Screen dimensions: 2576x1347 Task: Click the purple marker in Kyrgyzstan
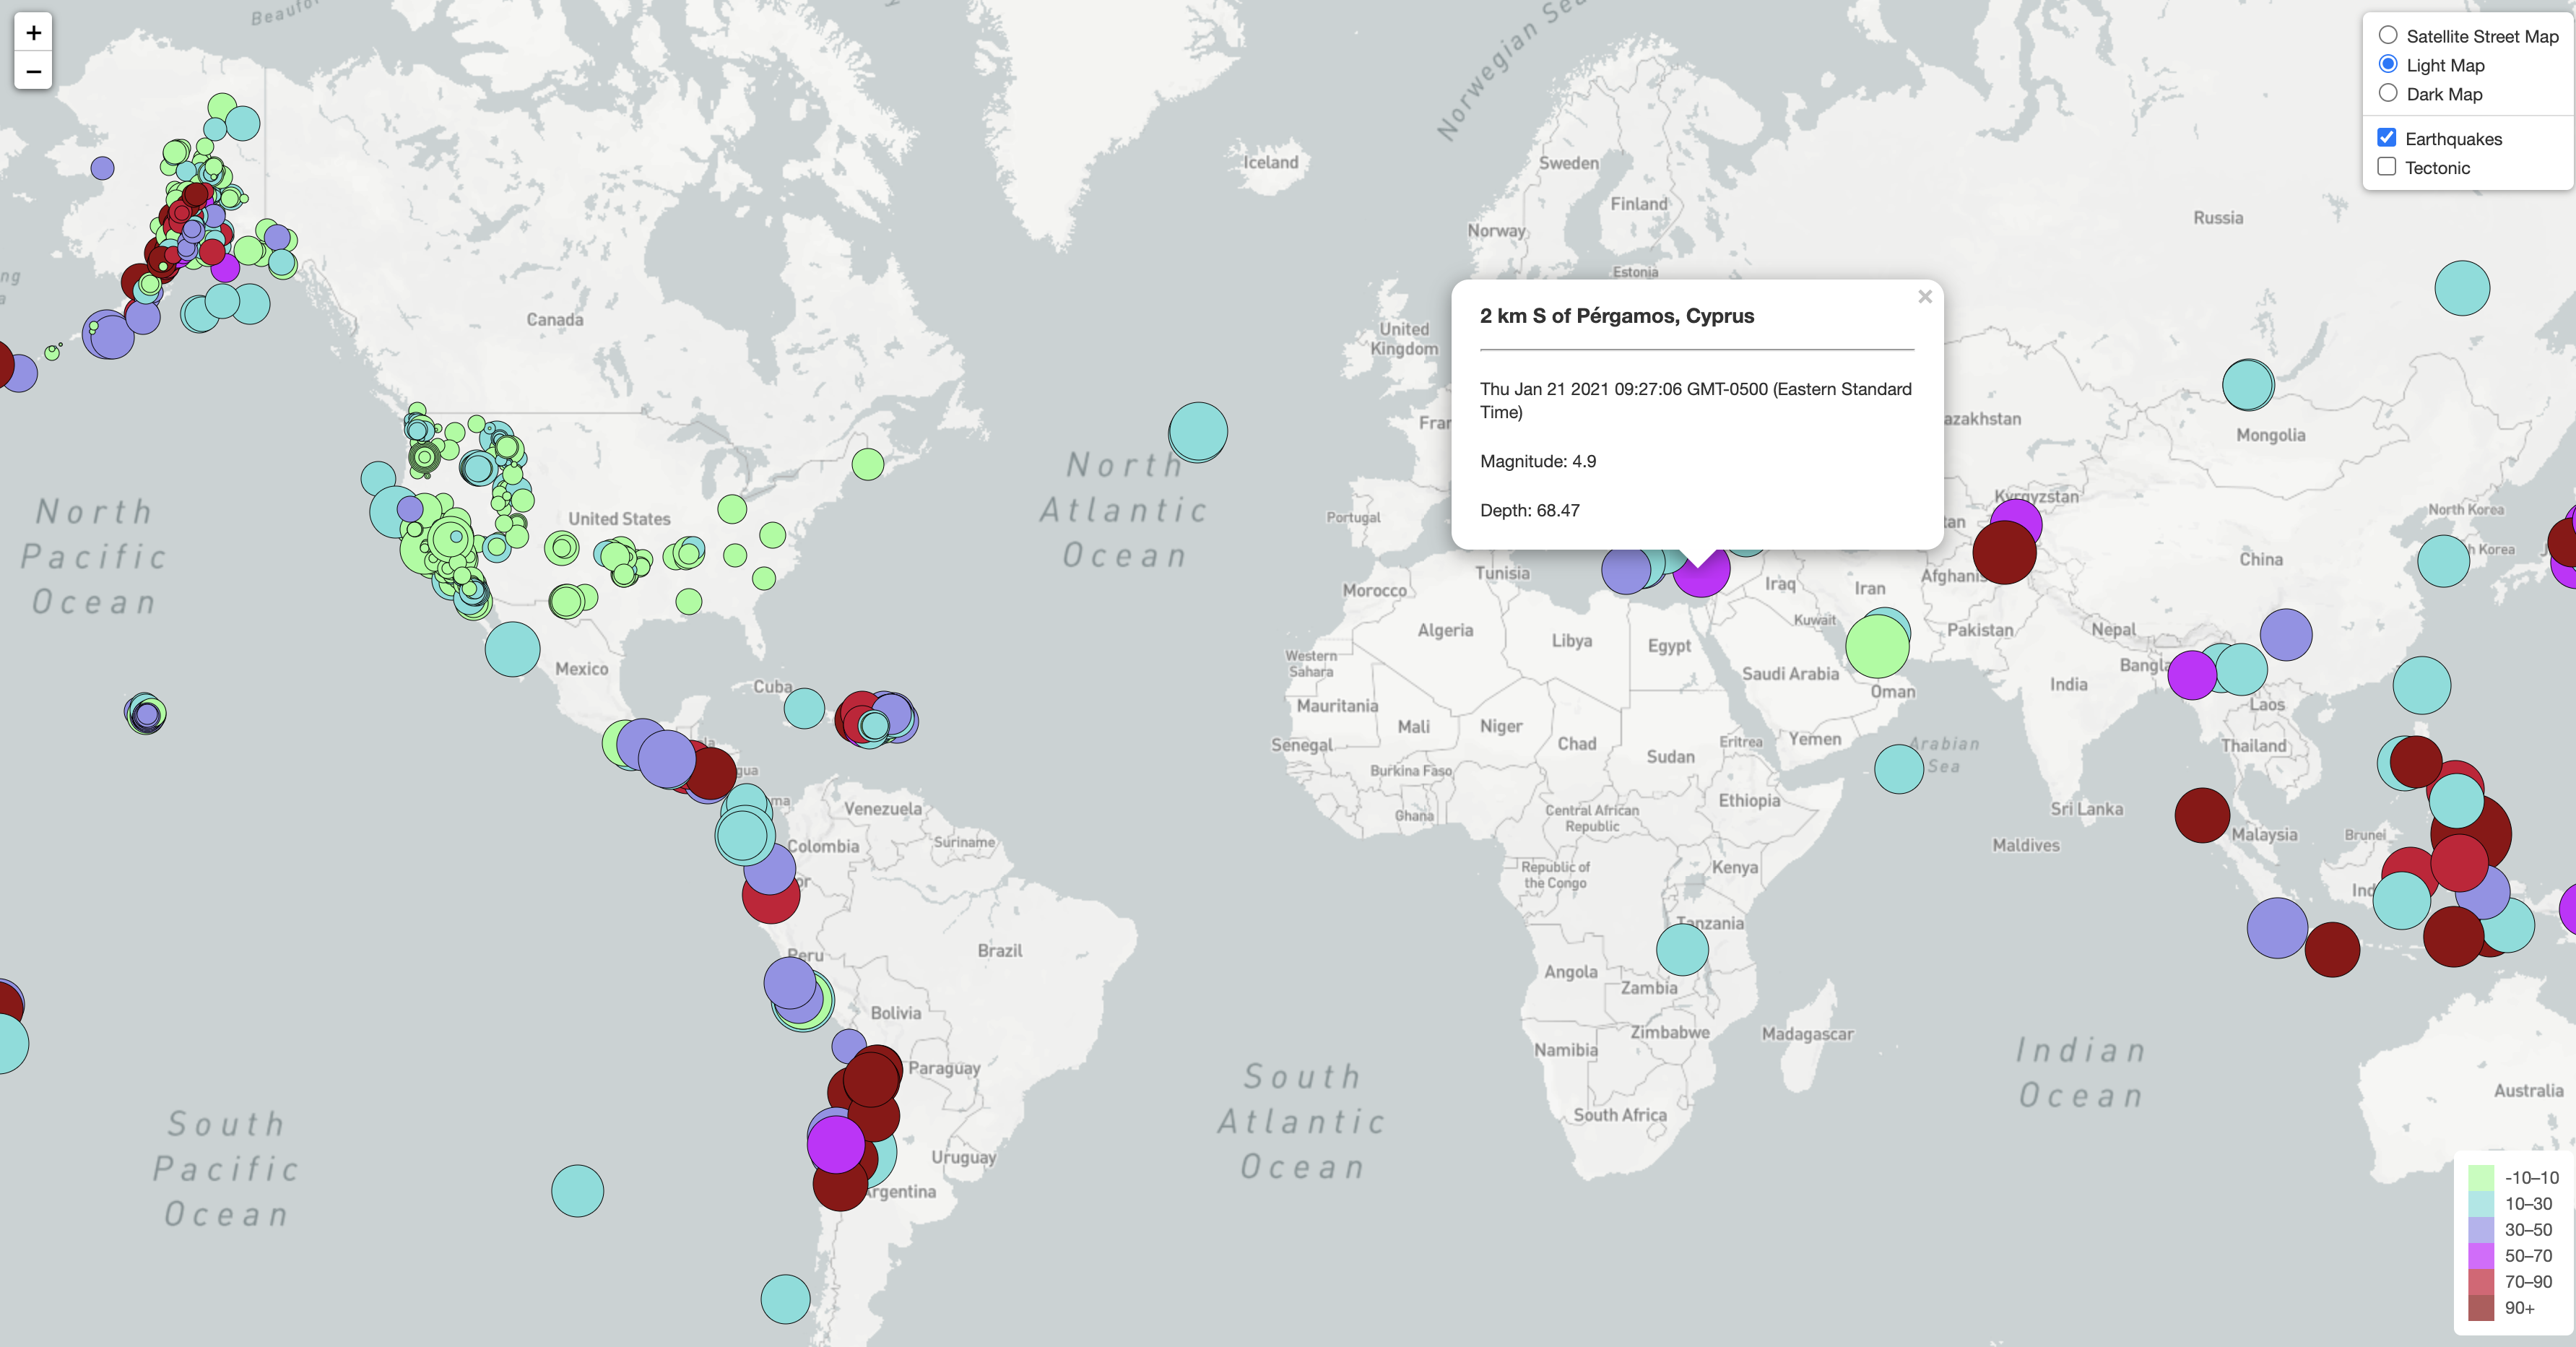[x=2018, y=513]
